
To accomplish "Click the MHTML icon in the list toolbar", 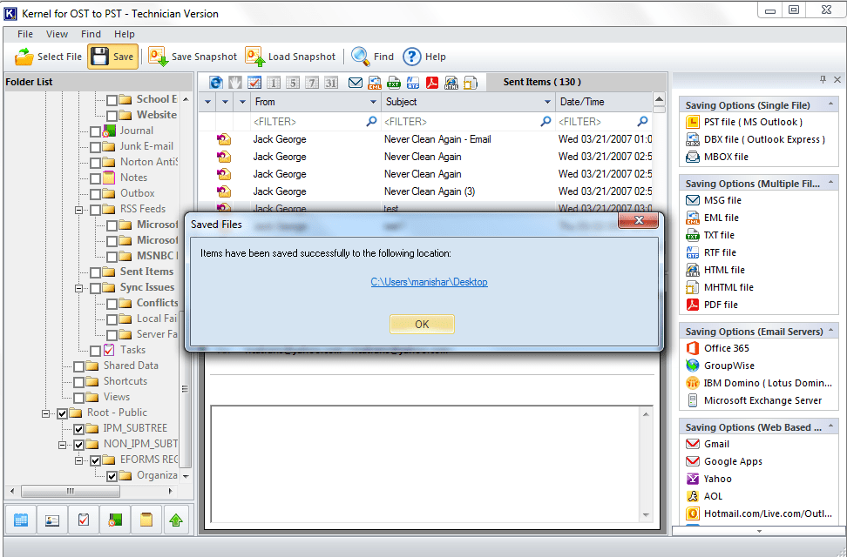I will coord(471,83).
